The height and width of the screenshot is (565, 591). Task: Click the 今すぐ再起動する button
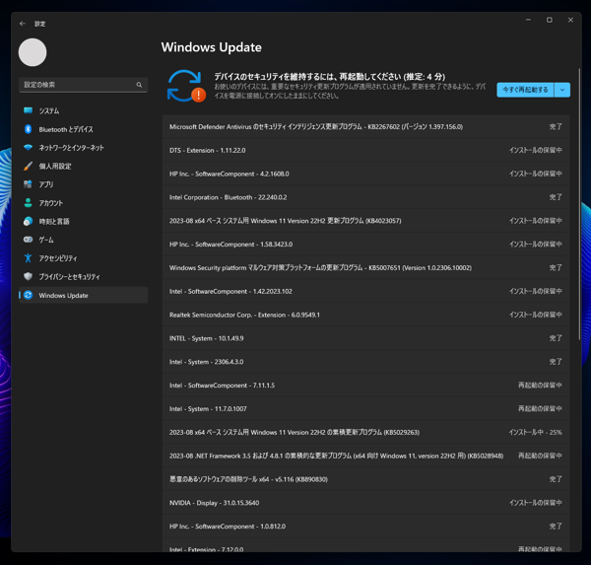tap(525, 90)
